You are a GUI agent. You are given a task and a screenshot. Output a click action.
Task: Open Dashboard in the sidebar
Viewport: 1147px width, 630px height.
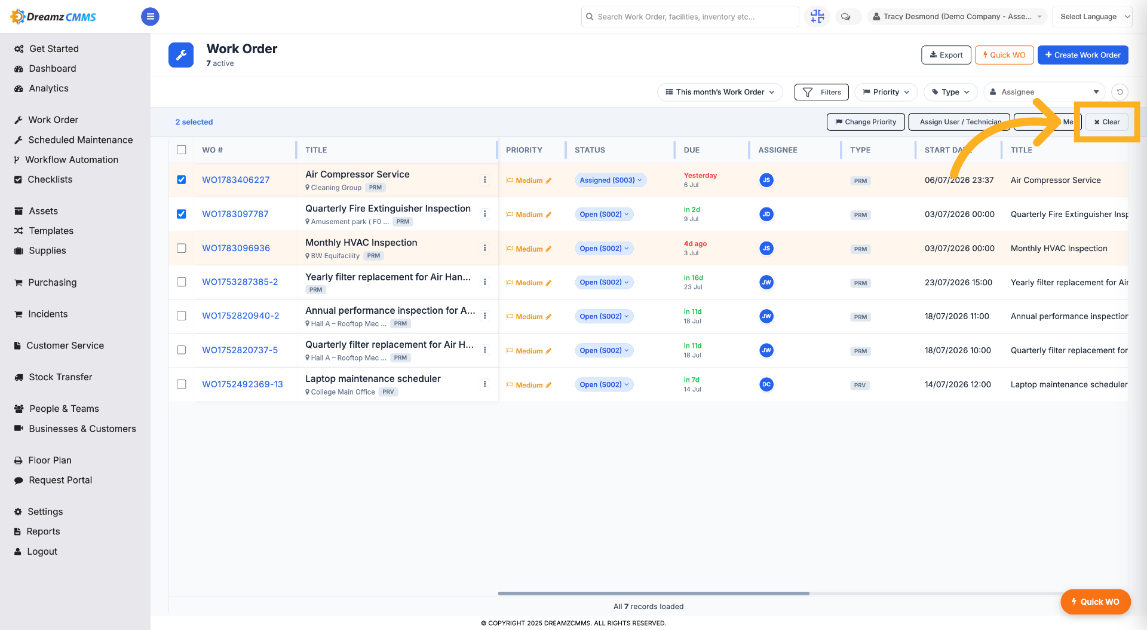point(52,69)
